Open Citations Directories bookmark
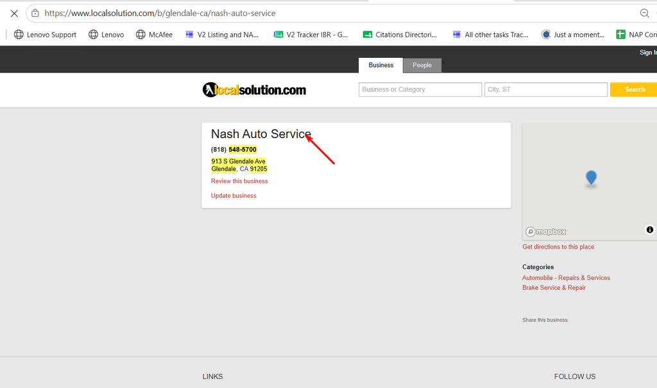The width and height of the screenshot is (657, 388). 400,35
